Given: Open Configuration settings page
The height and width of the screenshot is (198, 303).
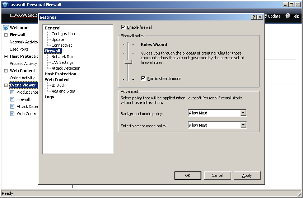Looking at the screenshot, I should click(x=63, y=34).
